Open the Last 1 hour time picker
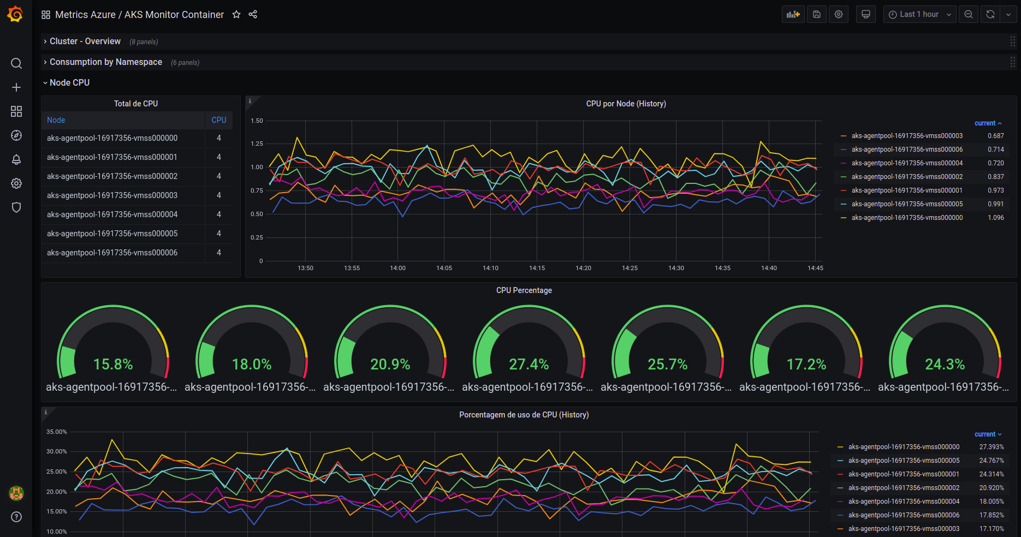Image resolution: width=1021 pixels, height=537 pixels. click(919, 15)
